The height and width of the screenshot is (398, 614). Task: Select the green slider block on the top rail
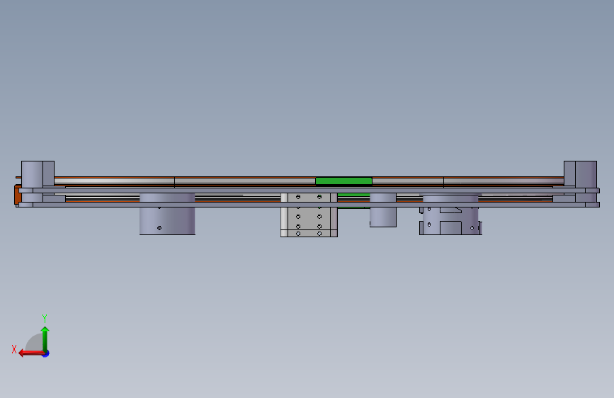343,181
